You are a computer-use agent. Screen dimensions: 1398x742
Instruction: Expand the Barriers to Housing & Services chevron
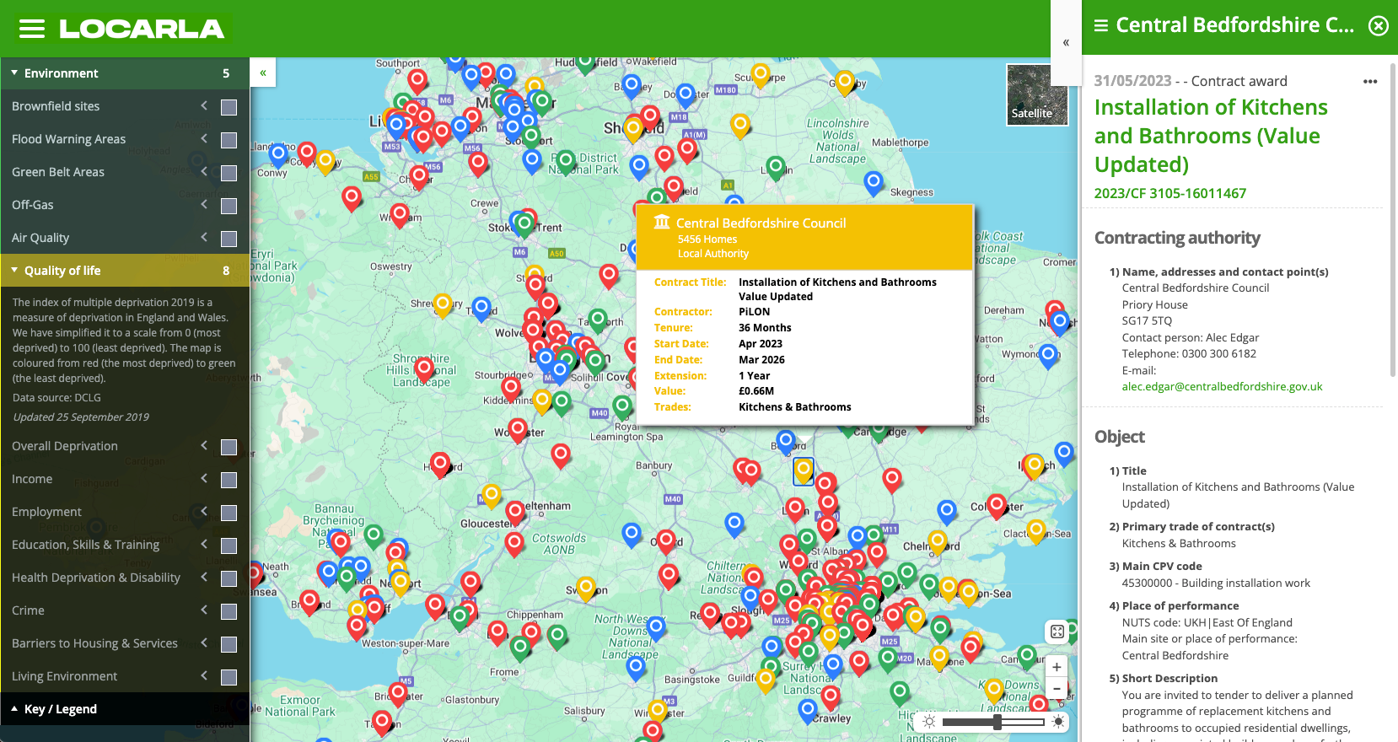[x=204, y=643]
